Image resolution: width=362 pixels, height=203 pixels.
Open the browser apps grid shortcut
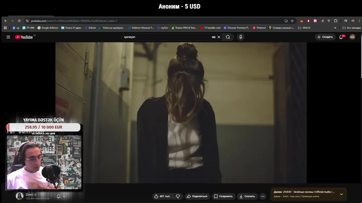(x=5, y=28)
